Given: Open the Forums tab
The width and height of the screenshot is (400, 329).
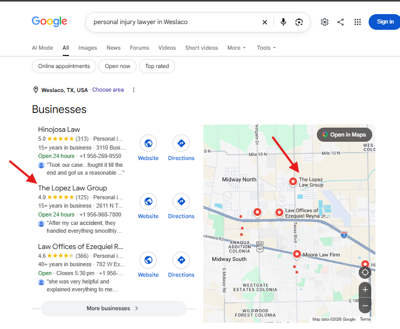Looking at the screenshot, I should (x=139, y=48).
